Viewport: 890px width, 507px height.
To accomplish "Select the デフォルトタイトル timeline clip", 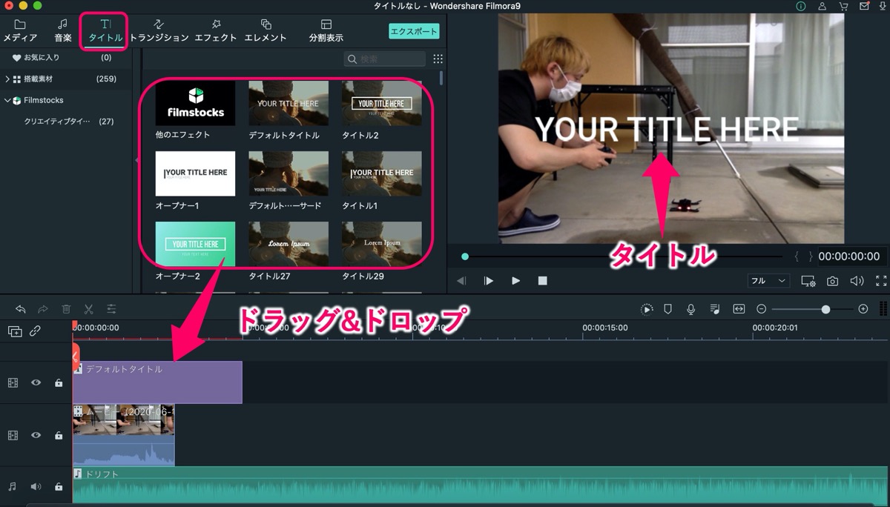I will point(157,382).
